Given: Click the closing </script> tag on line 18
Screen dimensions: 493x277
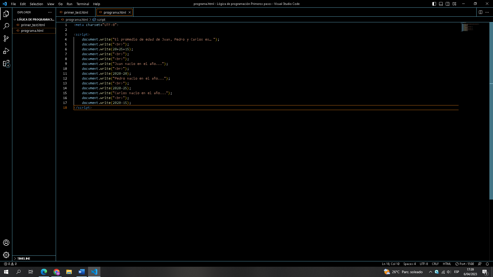Looking at the screenshot, I should pos(83,108).
